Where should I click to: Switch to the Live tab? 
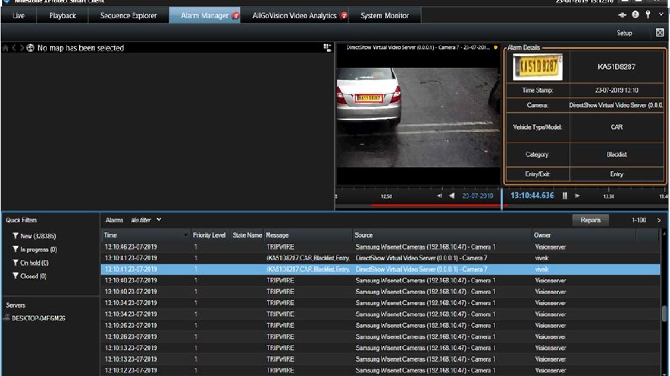click(x=18, y=16)
